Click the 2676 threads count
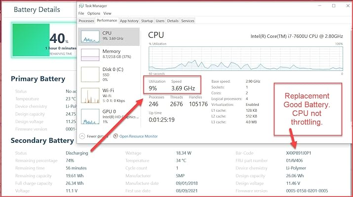Screen dimensions: 353x197 click(x=176, y=104)
